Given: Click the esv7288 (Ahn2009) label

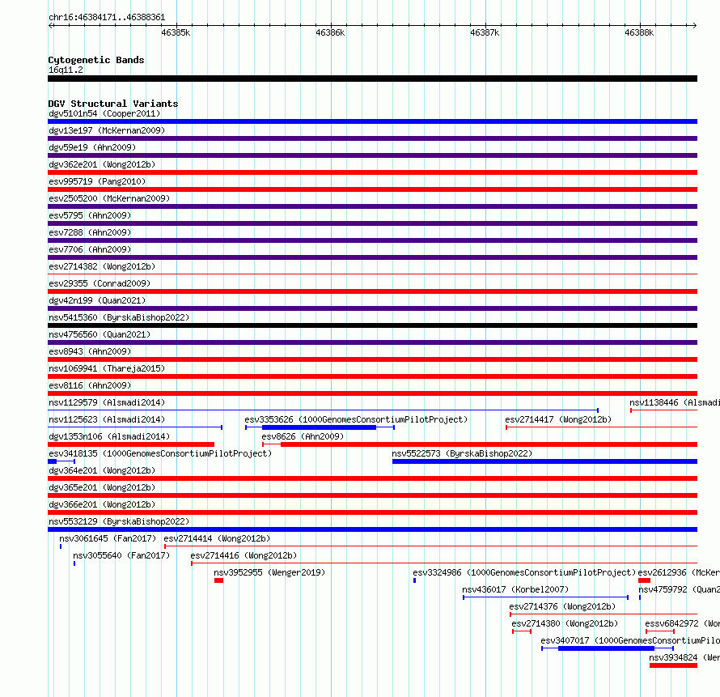Looking at the screenshot, I should click(x=90, y=232).
